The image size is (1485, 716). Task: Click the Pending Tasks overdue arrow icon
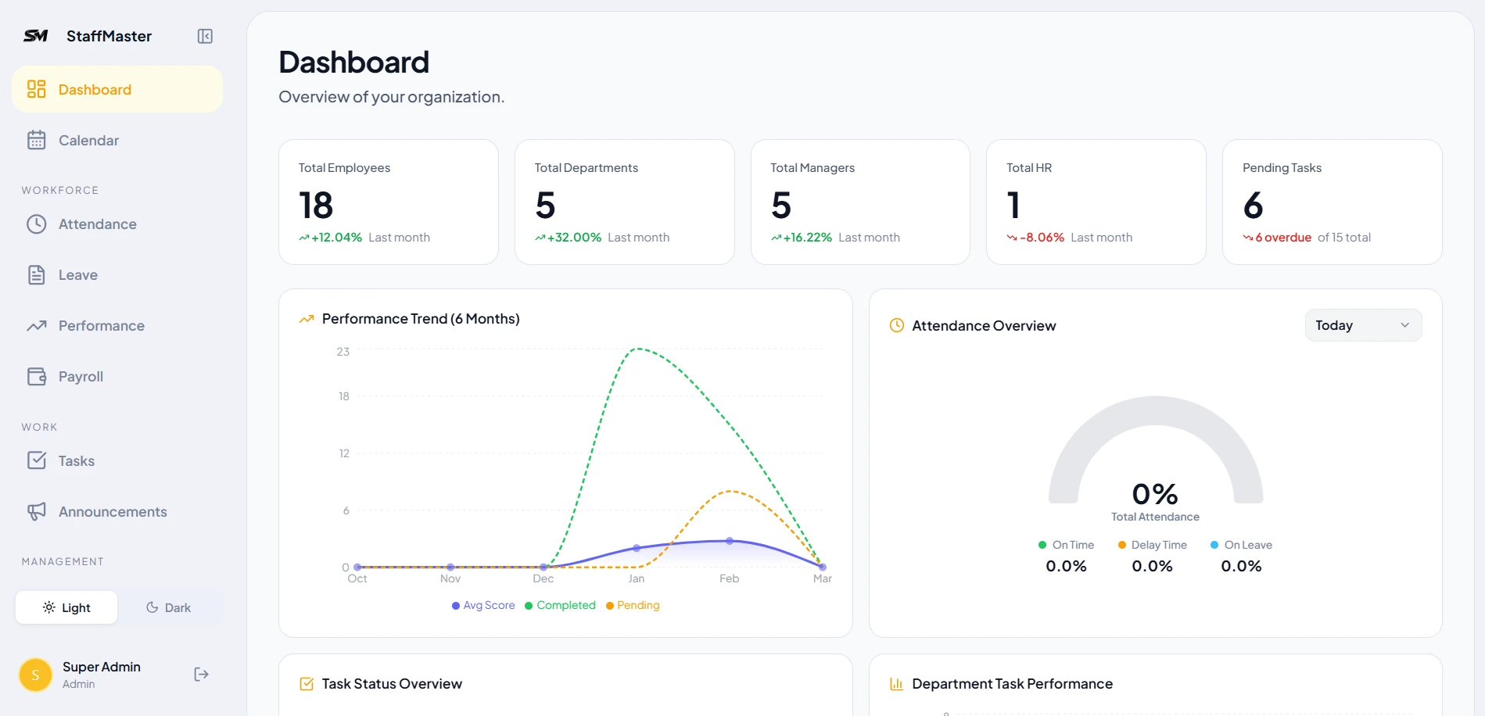click(x=1248, y=238)
